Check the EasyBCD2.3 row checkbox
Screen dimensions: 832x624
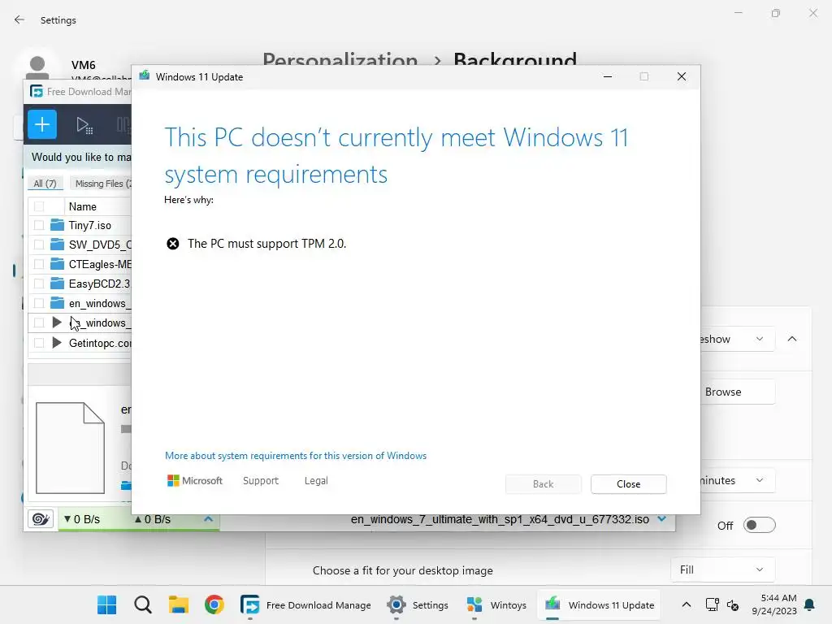coord(39,284)
